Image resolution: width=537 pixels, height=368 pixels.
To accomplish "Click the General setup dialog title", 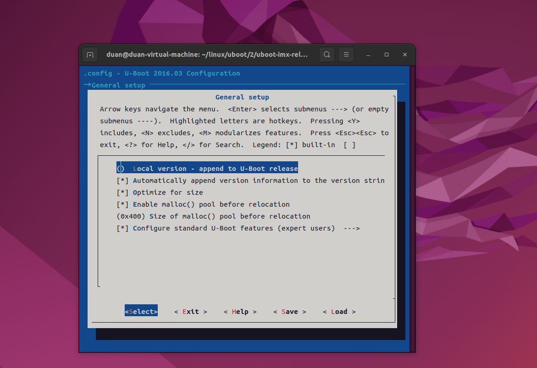I will tap(242, 97).
